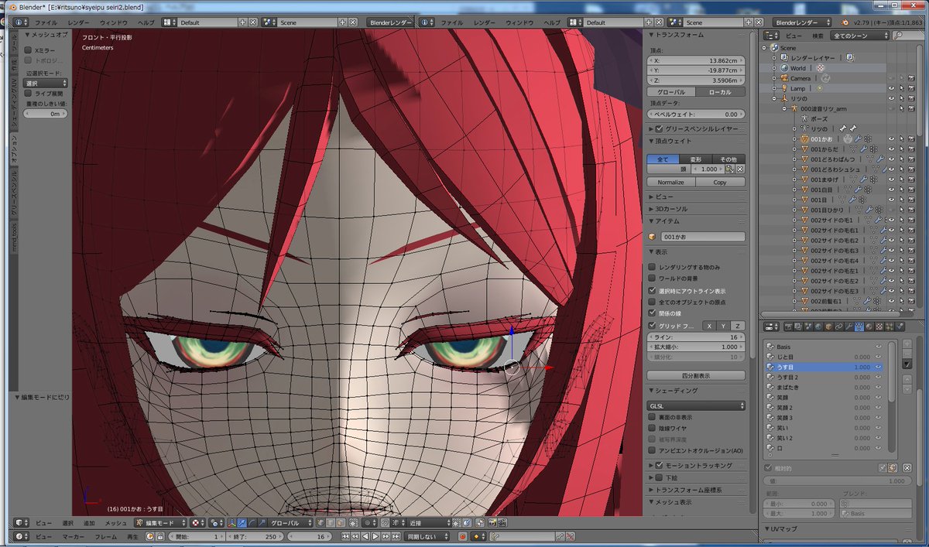This screenshot has width=929, height=547.
Task: Toggle 全てのオブジェクトの原点 checkbox
Action: coord(652,301)
